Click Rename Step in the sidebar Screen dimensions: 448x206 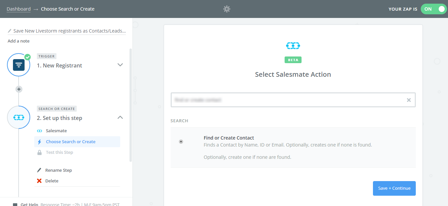pos(58,170)
